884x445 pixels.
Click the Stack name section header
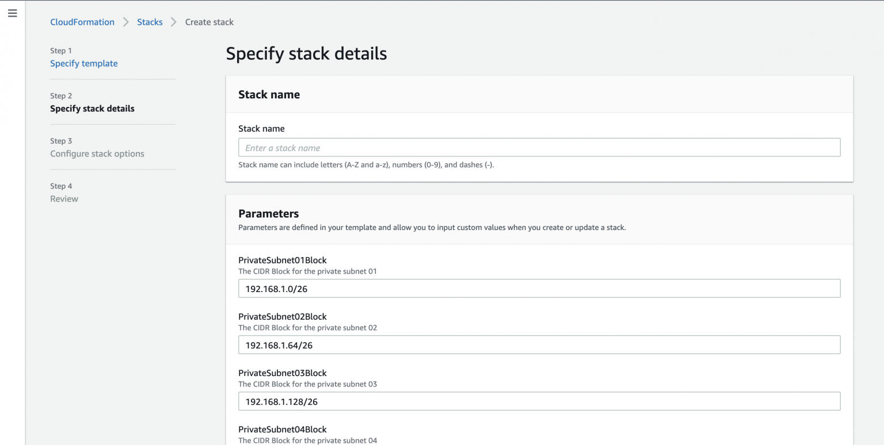(x=269, y=94)
